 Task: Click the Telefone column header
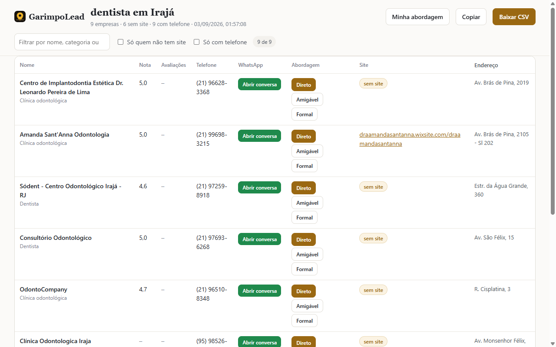click(206, 65)
